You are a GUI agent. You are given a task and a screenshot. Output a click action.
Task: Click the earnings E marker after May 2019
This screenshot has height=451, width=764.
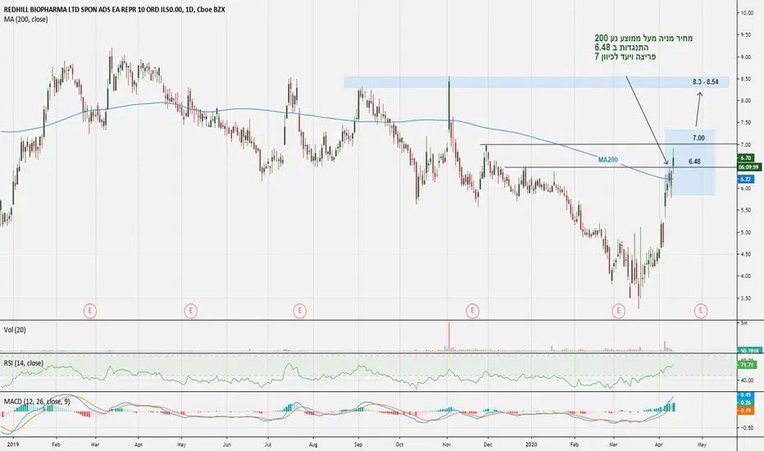190,311
